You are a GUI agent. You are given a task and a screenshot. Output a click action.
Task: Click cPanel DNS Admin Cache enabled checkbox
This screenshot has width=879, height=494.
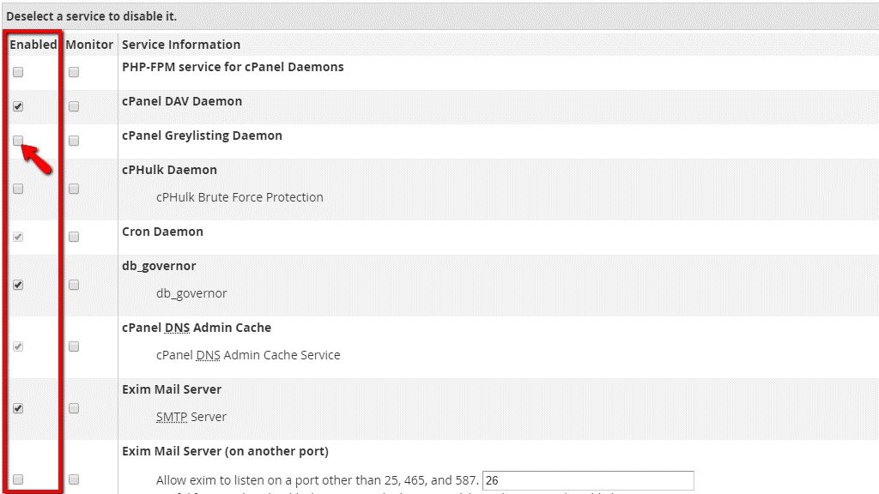pyautogui.click(x=18, y=346)
